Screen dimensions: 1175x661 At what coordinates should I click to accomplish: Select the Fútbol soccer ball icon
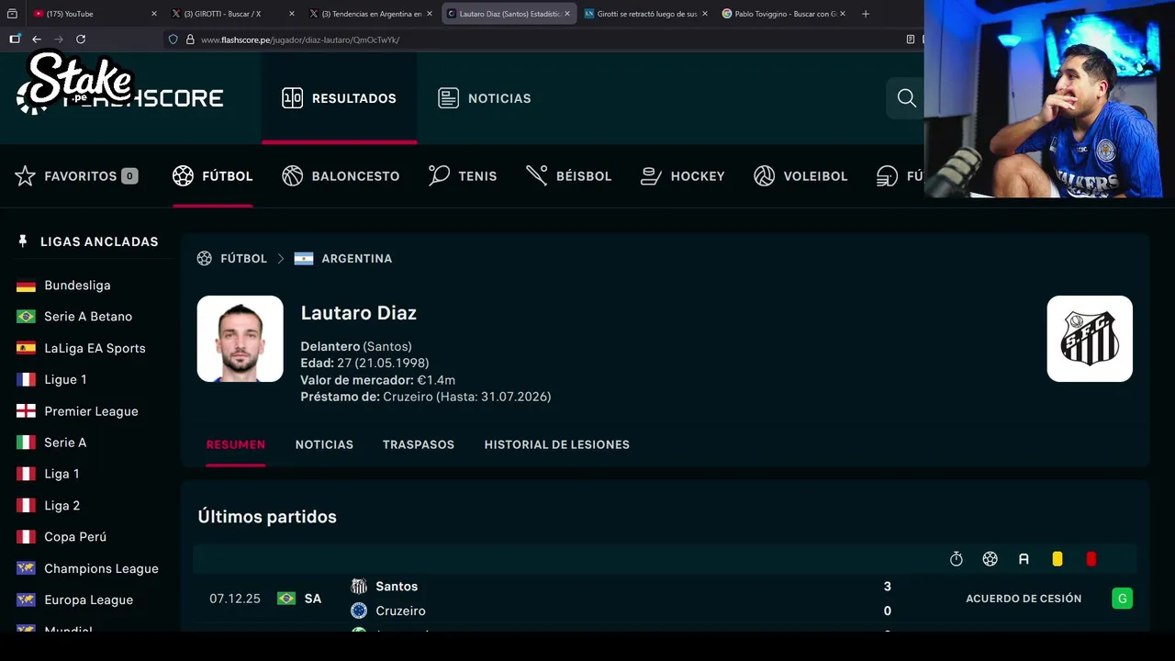point(183,176)
